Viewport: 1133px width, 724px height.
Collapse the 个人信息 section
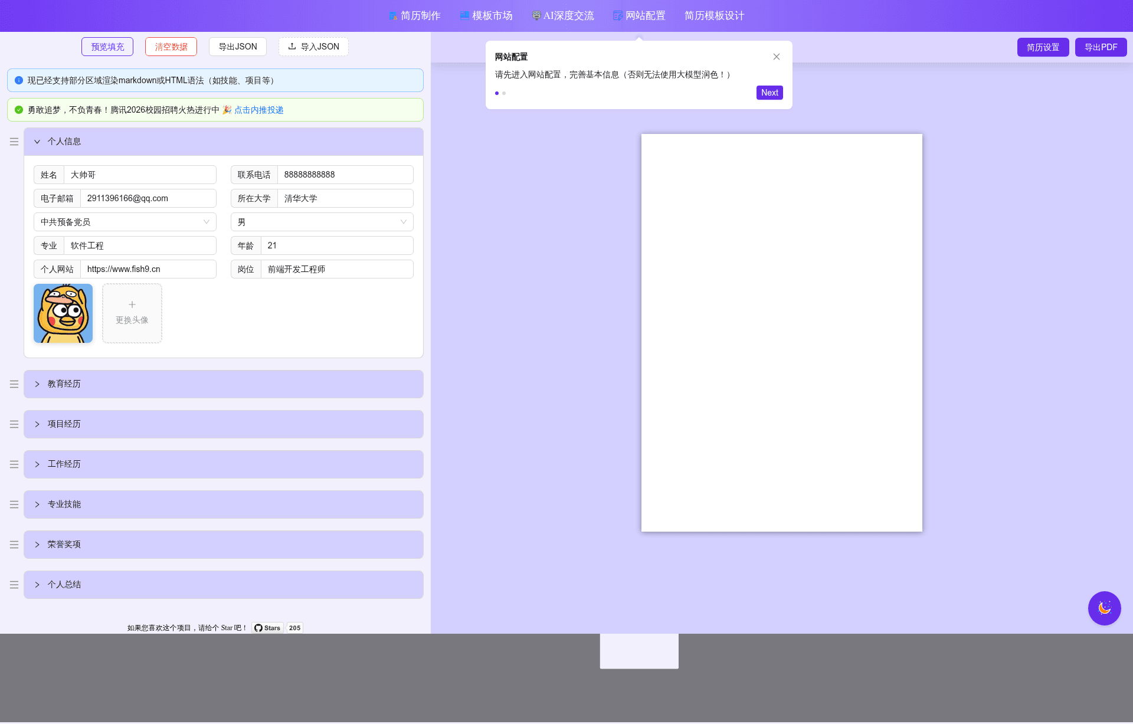(224, 142)
